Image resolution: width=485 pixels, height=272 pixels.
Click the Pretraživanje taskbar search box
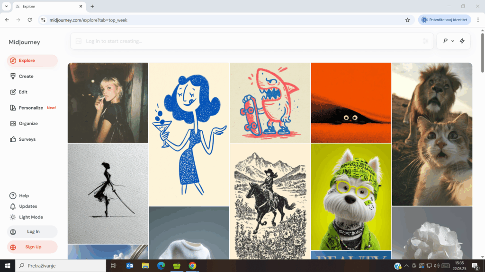coord(61,265)
